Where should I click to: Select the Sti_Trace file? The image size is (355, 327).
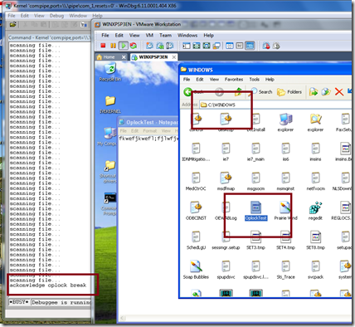tap(285, 270)
